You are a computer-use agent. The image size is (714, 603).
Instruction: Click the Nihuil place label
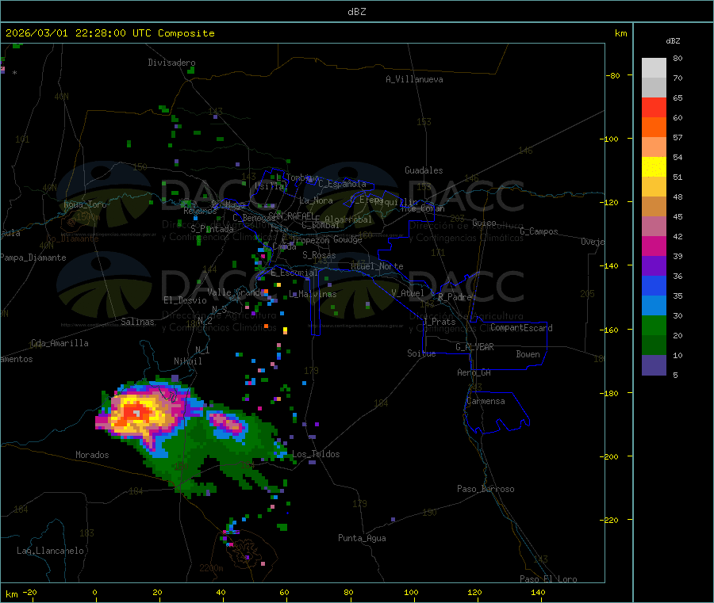(x=188, y=361)
